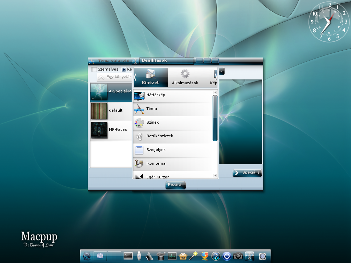This screenshot has width=351, height=263.
Task: Launch the magic wand wizard icon
Action: click(x=194, y=256)
